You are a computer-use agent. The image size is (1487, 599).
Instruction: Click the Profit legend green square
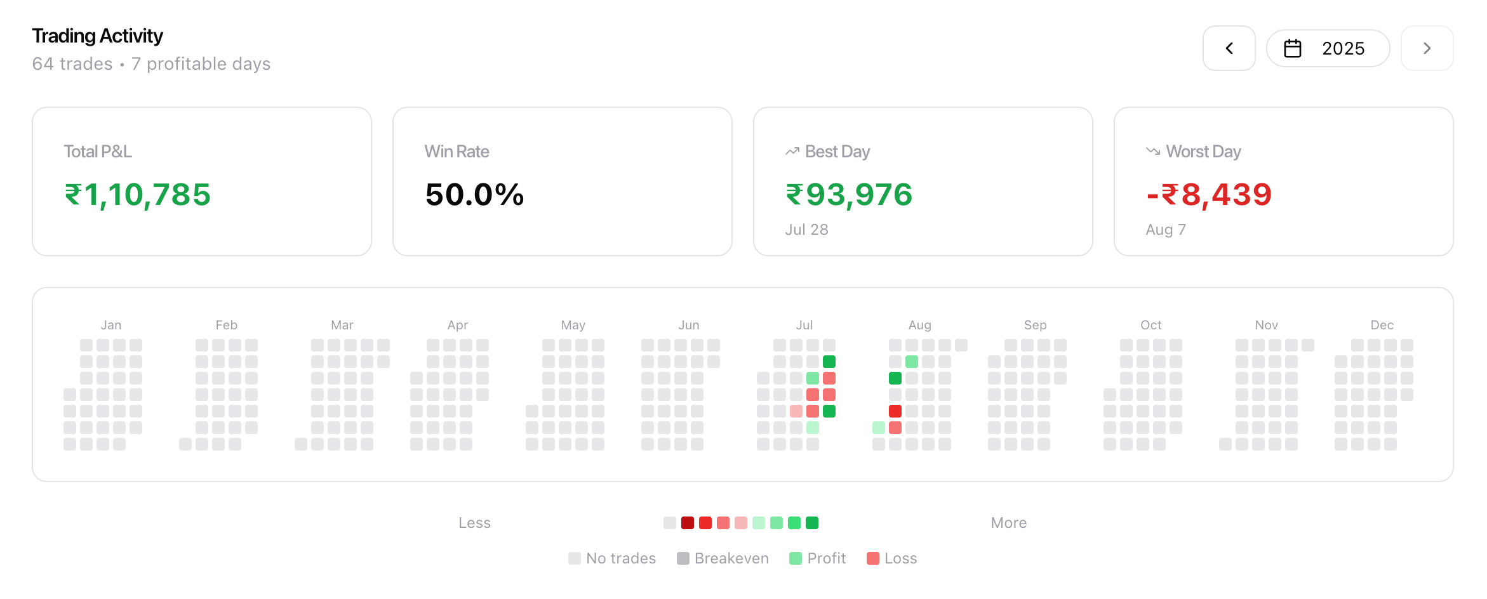tap(795, 558)
